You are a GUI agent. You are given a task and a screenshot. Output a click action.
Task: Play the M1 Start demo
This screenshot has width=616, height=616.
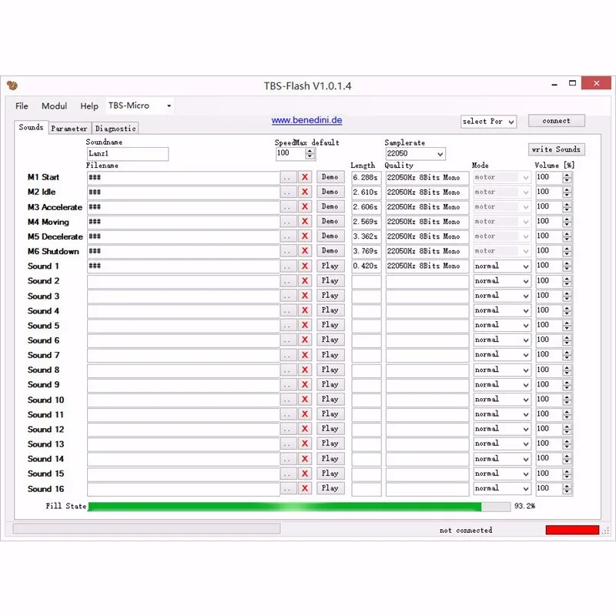(x=330, y=177)
